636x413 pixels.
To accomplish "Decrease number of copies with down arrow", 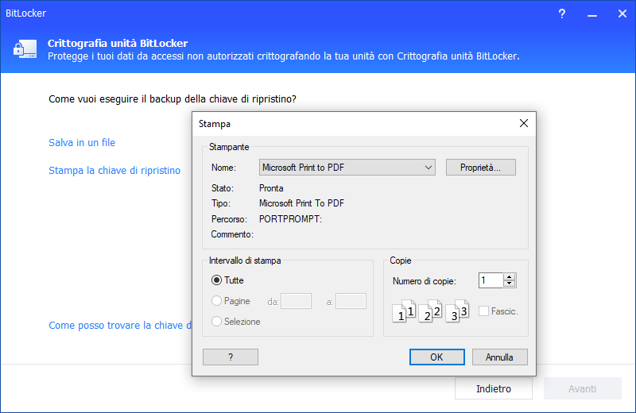I will pyautogui.click(x=509, y=284).
